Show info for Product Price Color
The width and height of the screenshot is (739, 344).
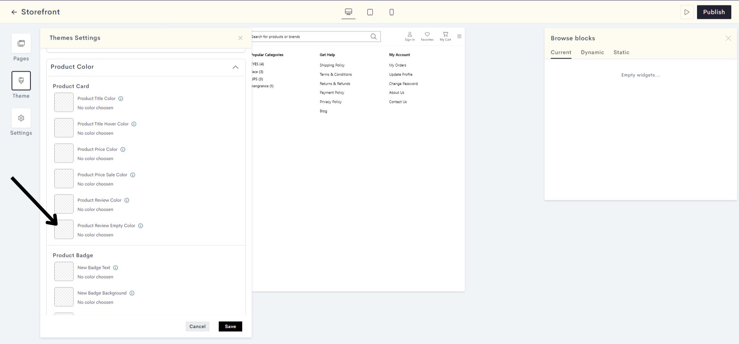tap(123, 149)
